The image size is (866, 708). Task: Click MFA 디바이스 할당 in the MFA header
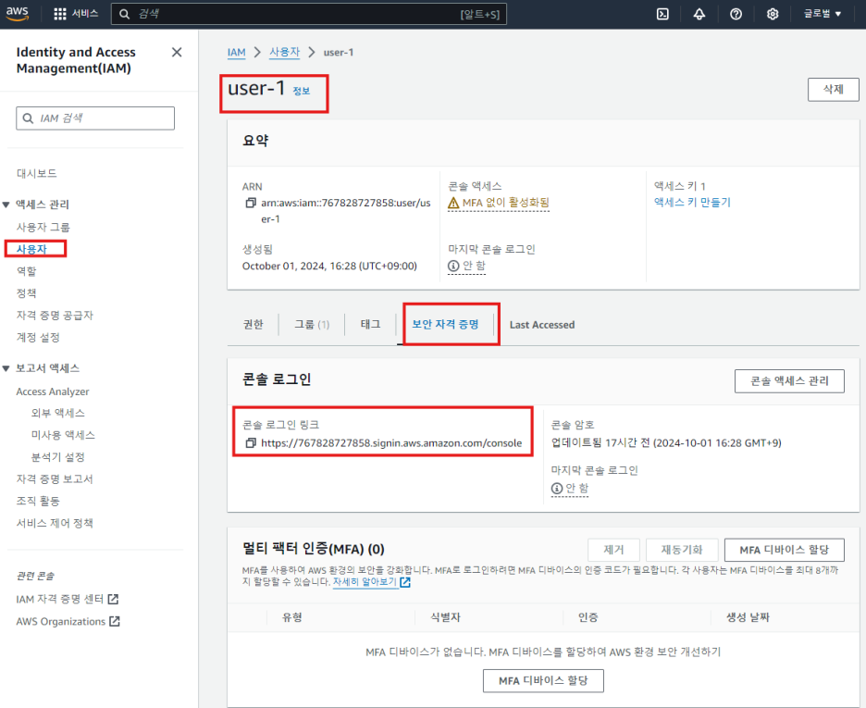tap(785, 550)
